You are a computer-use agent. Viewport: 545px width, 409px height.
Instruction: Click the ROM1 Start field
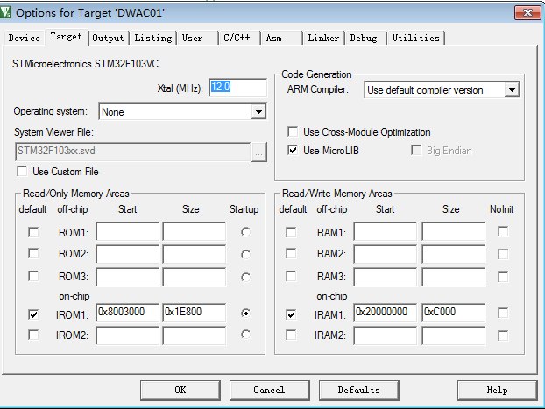[x=128, y=232]
